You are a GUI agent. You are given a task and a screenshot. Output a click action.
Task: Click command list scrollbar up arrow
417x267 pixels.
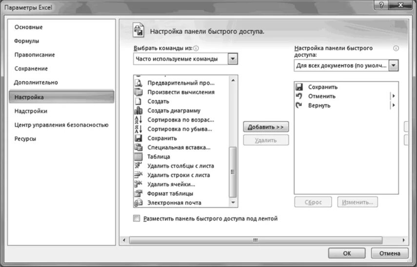pyautogui.click(x=233, y=80)
